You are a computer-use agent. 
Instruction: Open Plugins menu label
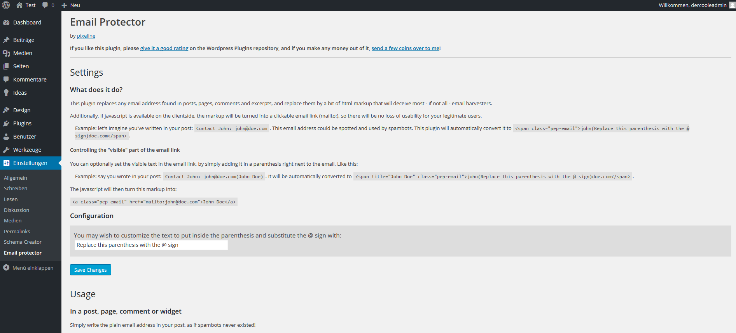pyautogui.click(x=22, y=123)
